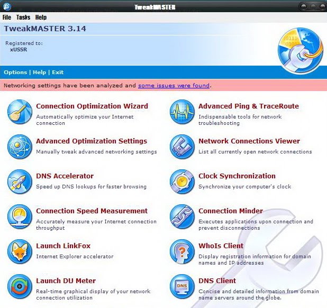The image size is (327, 308).
Task: Click the middle round title bar button
Action: [313, 7]
